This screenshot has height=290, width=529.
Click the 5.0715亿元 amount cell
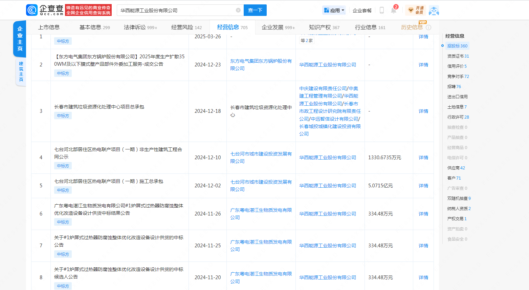pos(381,186)
